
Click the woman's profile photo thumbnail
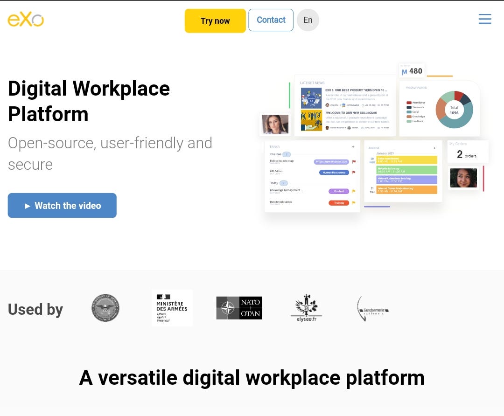click(275, 124)
